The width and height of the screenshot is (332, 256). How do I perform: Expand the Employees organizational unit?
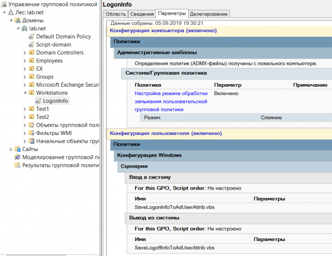[25, 61]
